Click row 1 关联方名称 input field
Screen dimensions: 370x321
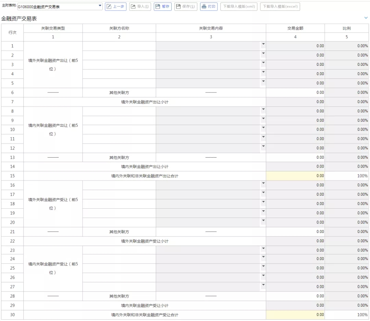[x=119, y=46]
